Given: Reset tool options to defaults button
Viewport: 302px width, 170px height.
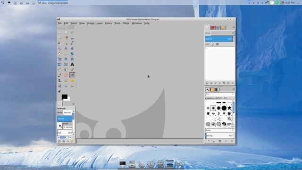Looking at the screenshot, I should tap(72, 141).
